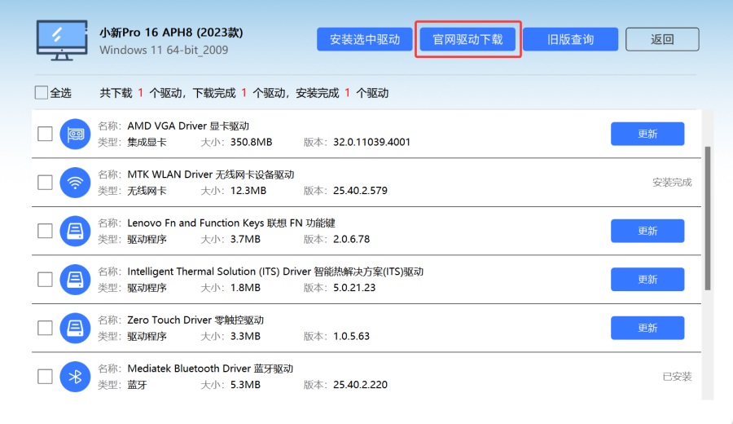
Task: Click the Mediatek Bluetooth Driver 蓝牙驱动 name
Action: tap(210, 369)
